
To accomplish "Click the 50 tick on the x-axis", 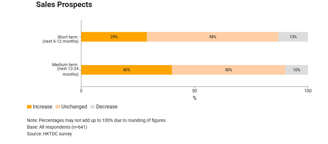I will pos(194,91).
